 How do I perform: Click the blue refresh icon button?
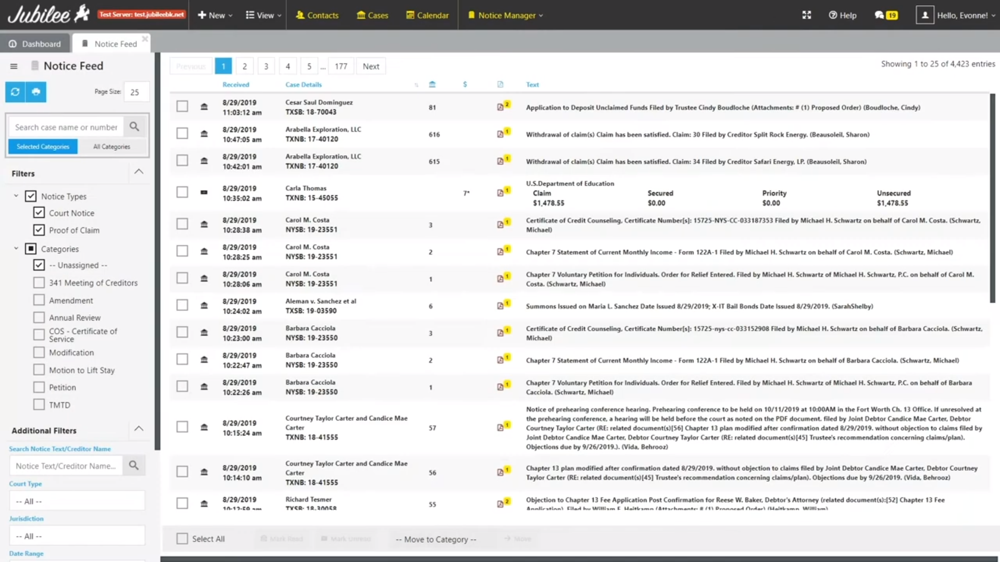point(15,92)
